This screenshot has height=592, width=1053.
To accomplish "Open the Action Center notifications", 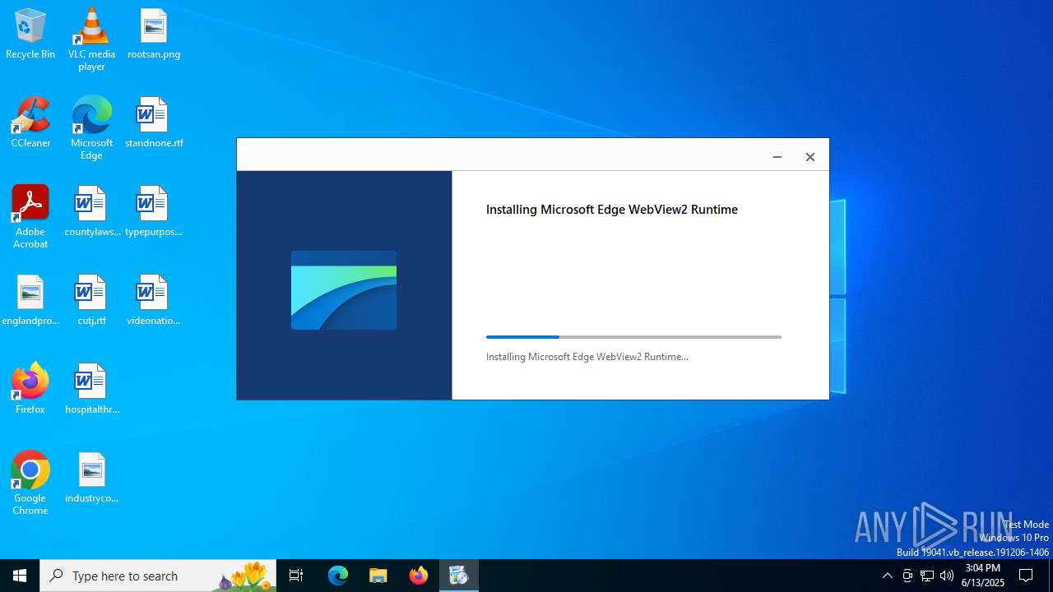I will 1027,576.
